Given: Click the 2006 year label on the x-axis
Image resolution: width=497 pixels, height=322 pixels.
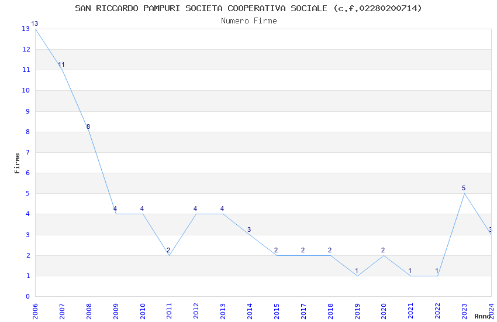Looking at the screenshot, I should click(35, 311).
